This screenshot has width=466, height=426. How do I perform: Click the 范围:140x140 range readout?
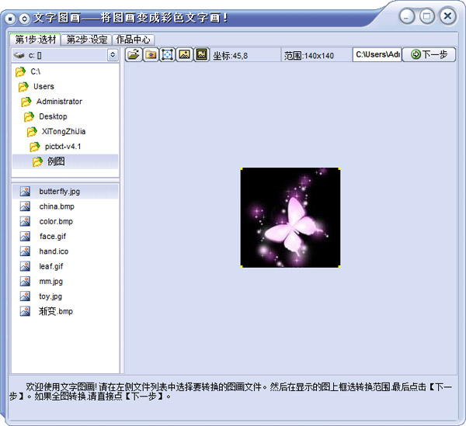click(309, 56)
